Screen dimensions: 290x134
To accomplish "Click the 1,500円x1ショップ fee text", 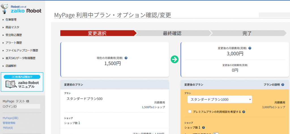I will (x=153, y=107).
